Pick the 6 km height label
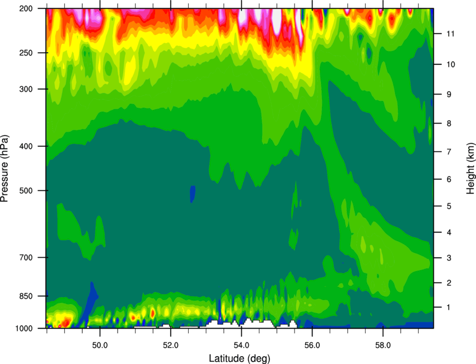Viewport: 476px width, 364px height. pyautogui.click(x=449, y=179)
